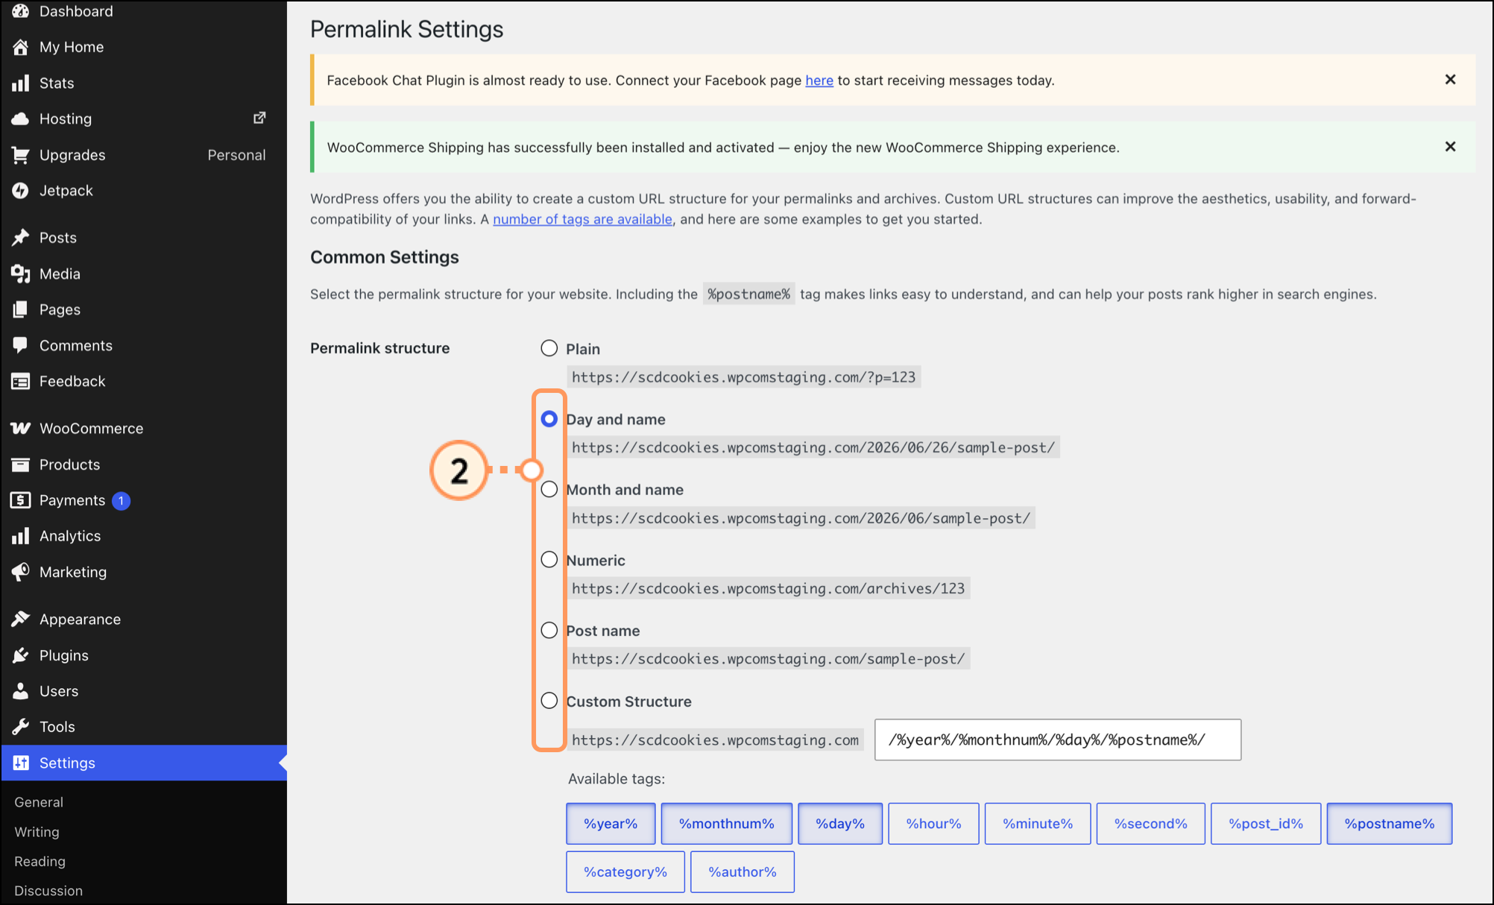
Task: Click the Analytics chart icon
Action: tap(21, 536)
